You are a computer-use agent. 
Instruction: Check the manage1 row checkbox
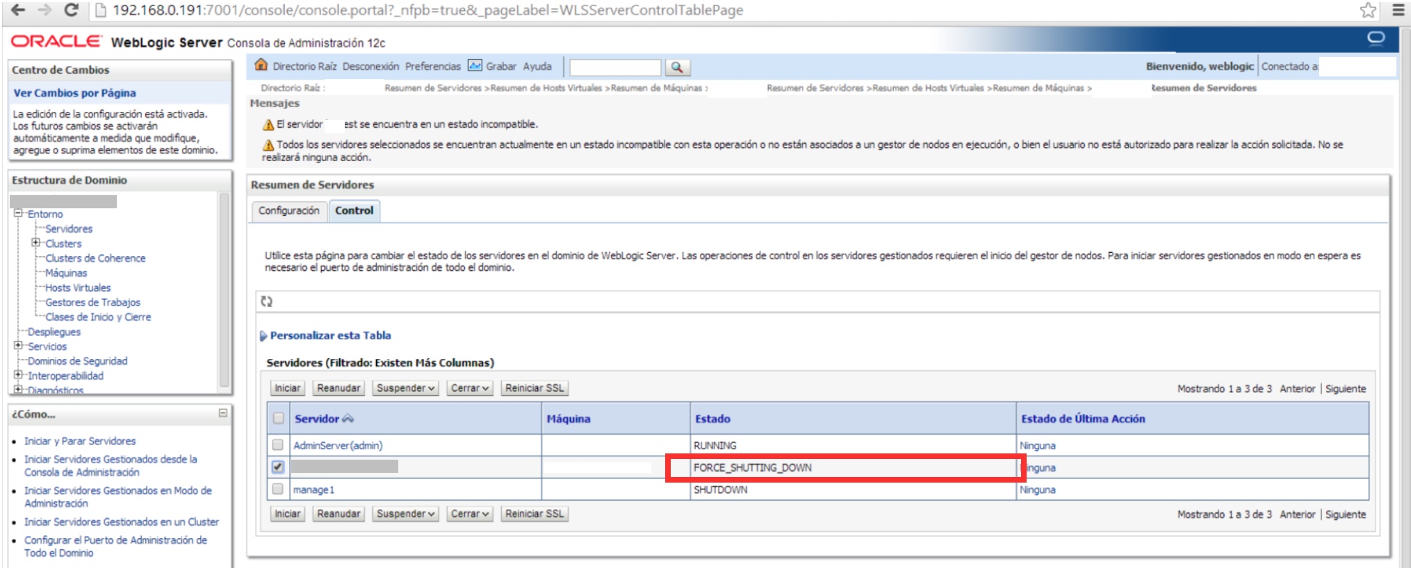pyautogui.click(x=278, y=489)
